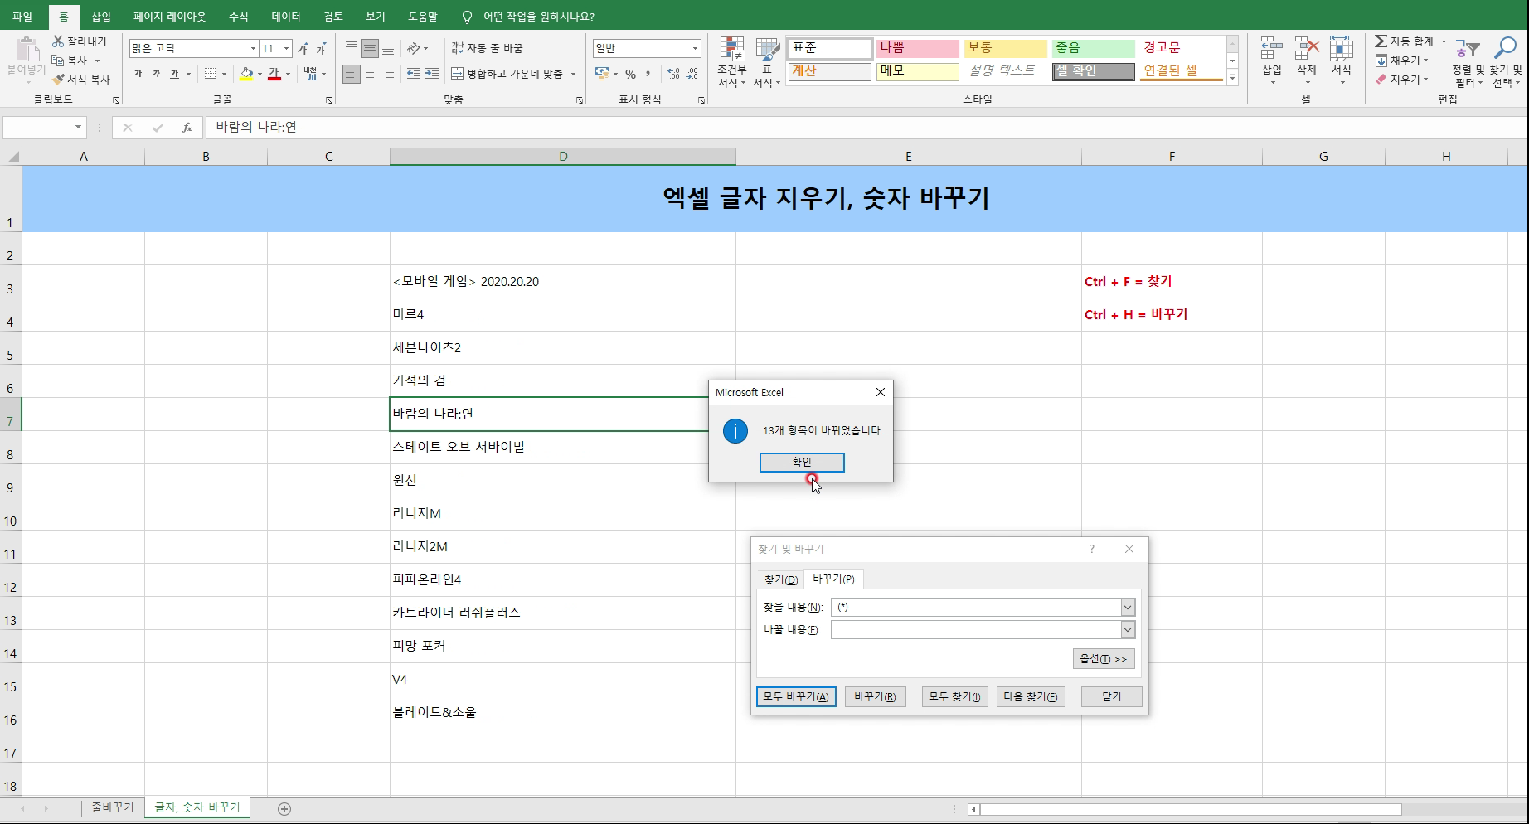Click the 바꿀 내용 input field
This screenshot has width=1529, height=824.
pos(976,630)
